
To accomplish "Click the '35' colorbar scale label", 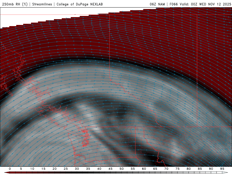I will point(88,169).
